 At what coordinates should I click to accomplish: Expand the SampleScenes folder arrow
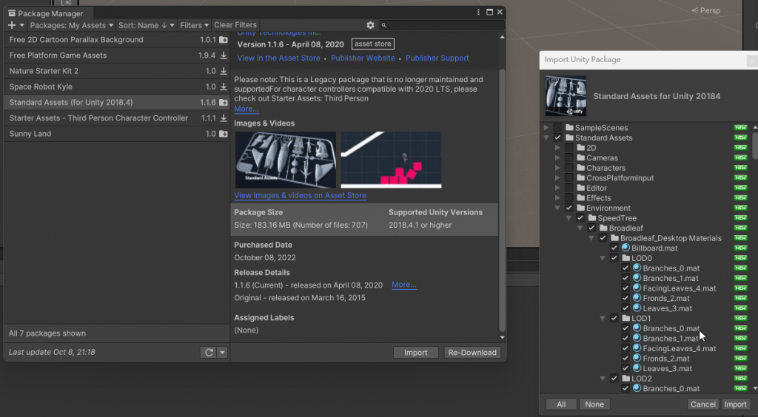[x=546, y=128]
